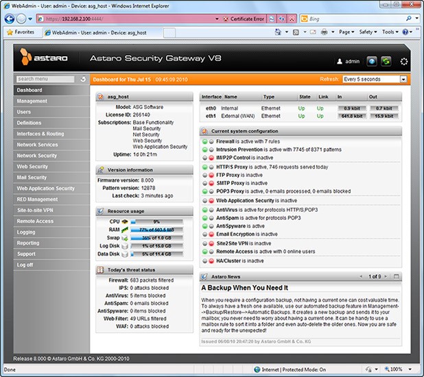
Task: Select the Log off menu item
Action: (x=51, y=265)
